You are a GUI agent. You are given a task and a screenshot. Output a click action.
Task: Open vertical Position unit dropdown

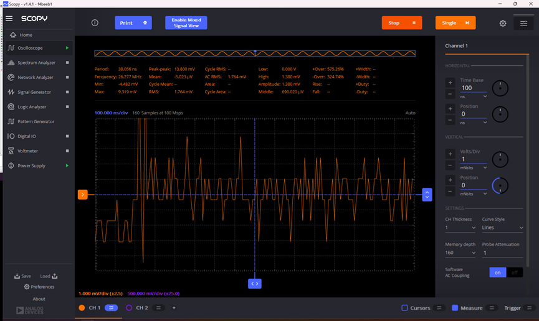(474, 194)
